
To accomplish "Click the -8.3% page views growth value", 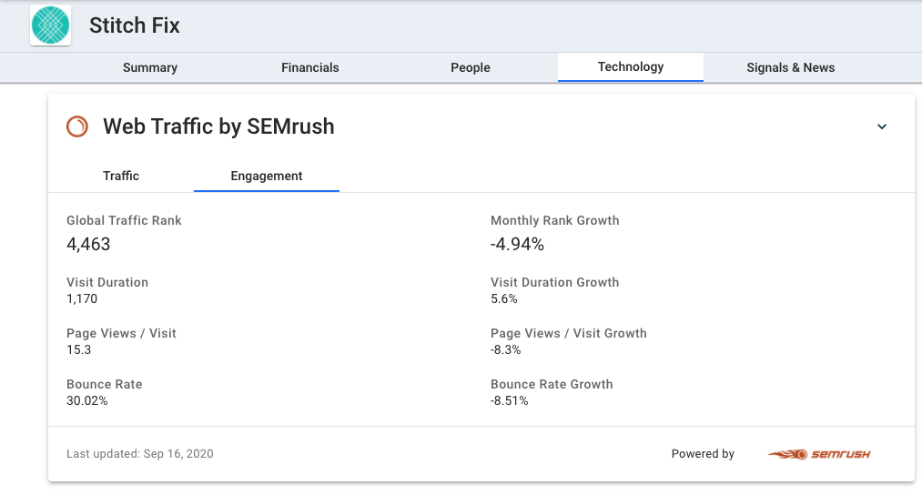I will (506, 349).
